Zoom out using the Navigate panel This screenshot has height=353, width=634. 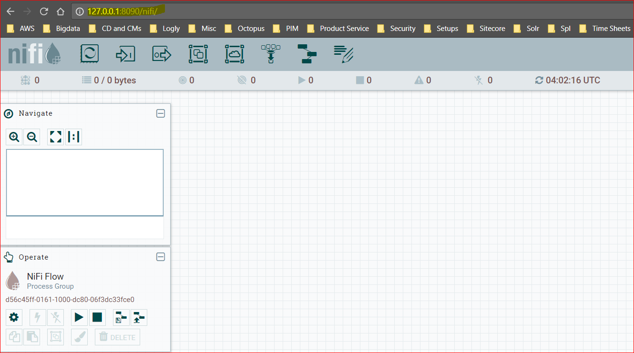click(x=32, y=137)
